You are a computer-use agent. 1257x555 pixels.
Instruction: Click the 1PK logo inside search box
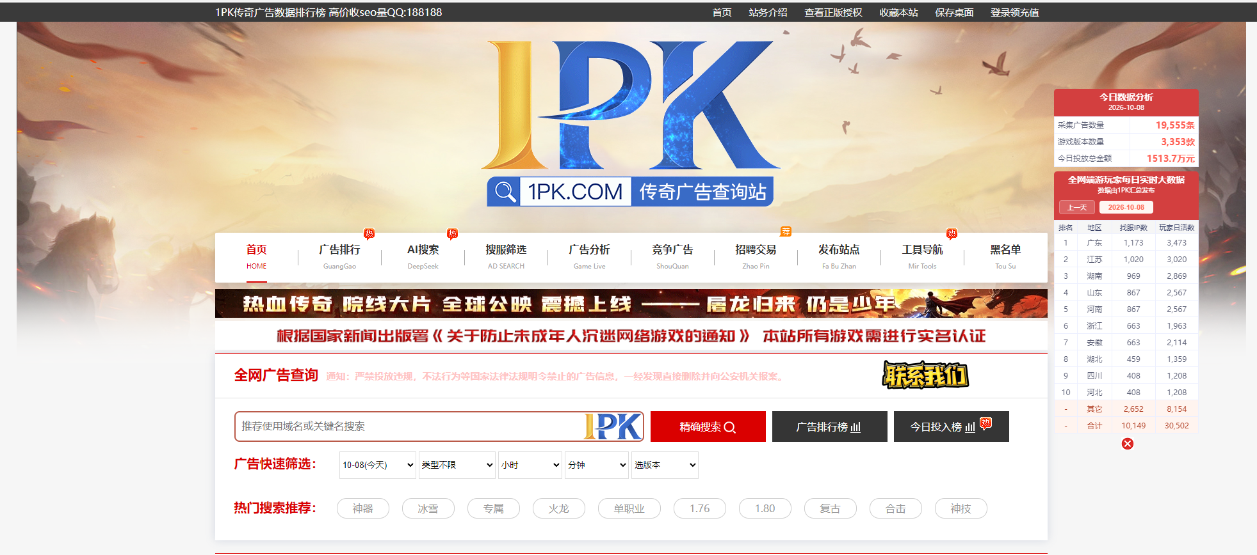613,426
